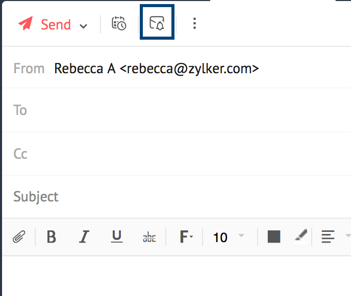Open the three-dot more options menu
Viewport: 351px width, 296px height.
[x=194, y=23]
